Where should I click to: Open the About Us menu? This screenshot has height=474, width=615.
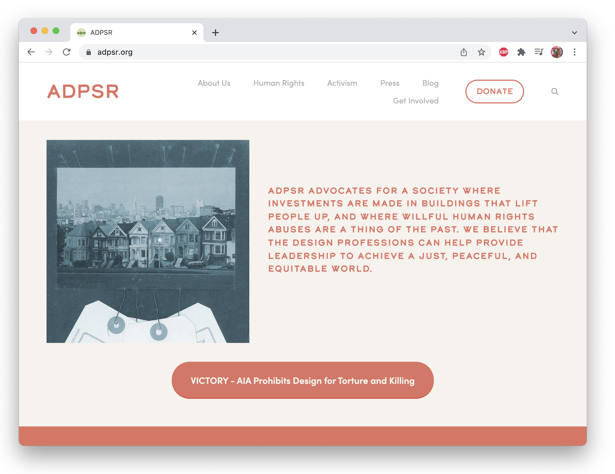(x=214, y=83)
